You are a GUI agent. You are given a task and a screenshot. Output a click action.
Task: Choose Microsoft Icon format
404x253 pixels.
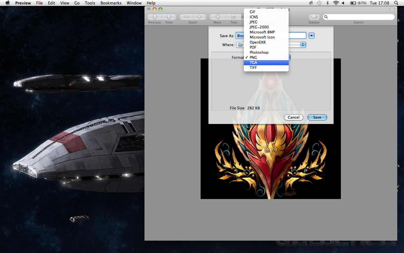coord(266,37)
